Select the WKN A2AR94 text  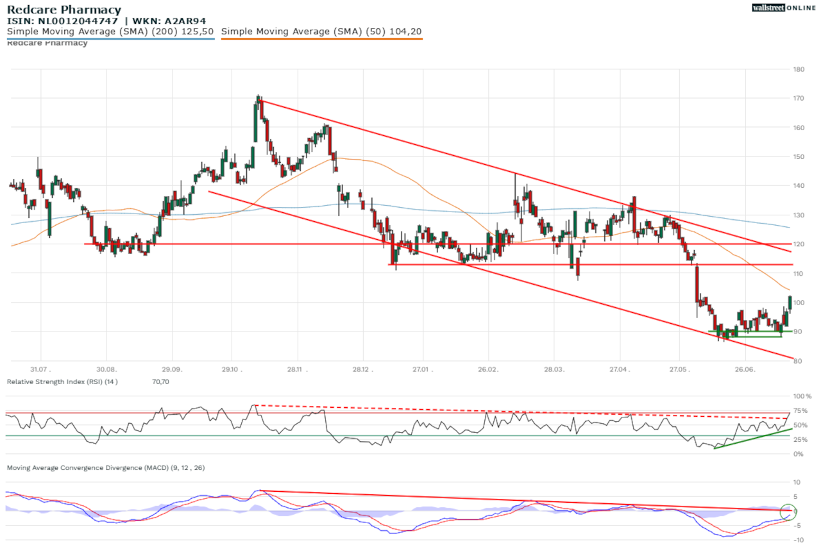[169, 21]
